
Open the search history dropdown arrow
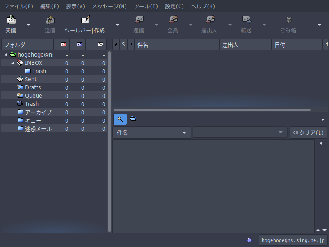[x=281, y=133]
